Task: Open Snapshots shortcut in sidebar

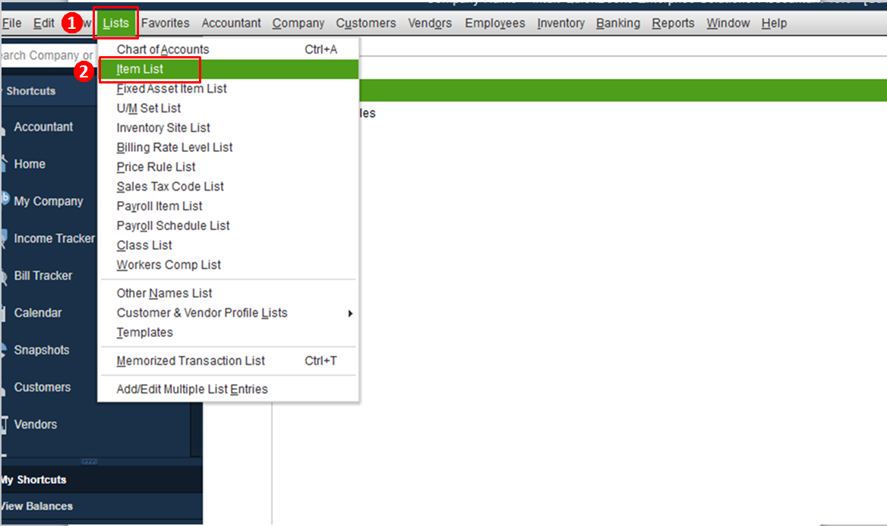Action: (41, 350)
